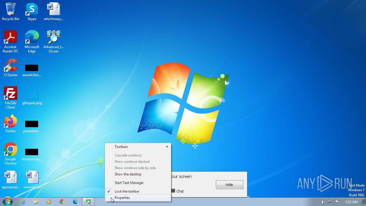
Task: Select the CCleaner desktop shortcut
Action: (x=11, y=68)
